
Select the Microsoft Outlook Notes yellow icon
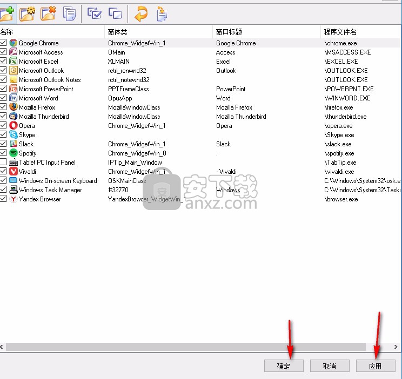coord(14,79)
